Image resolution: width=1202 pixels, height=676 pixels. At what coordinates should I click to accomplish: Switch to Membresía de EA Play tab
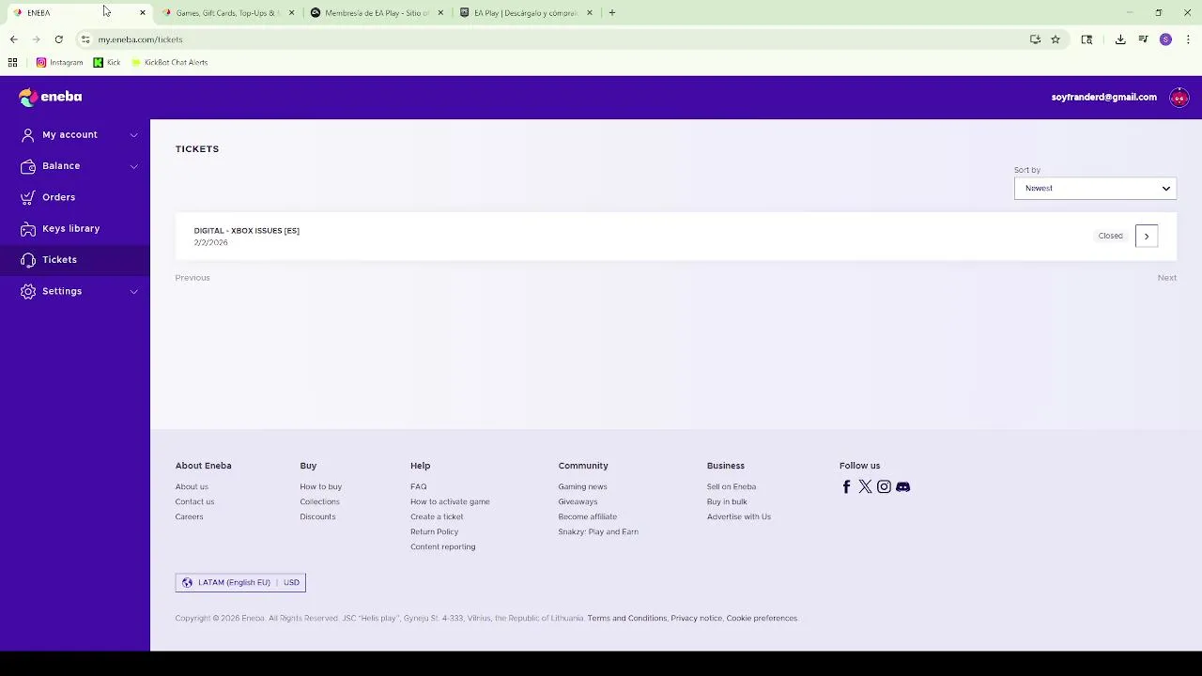378,13
